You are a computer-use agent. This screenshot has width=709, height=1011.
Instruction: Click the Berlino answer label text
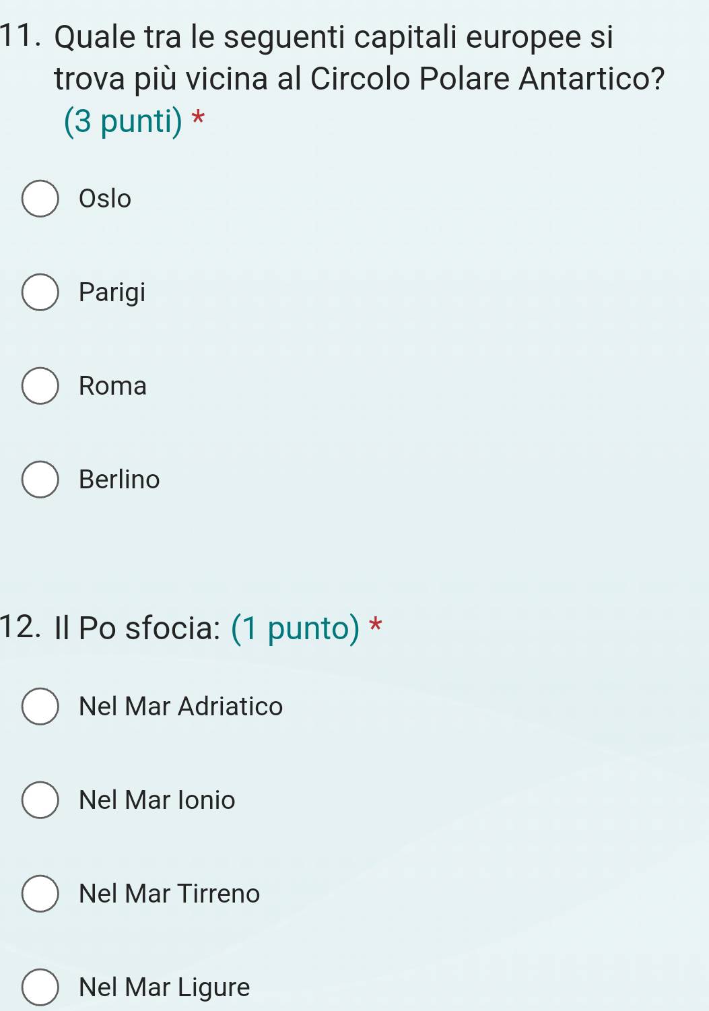point(119,480)
